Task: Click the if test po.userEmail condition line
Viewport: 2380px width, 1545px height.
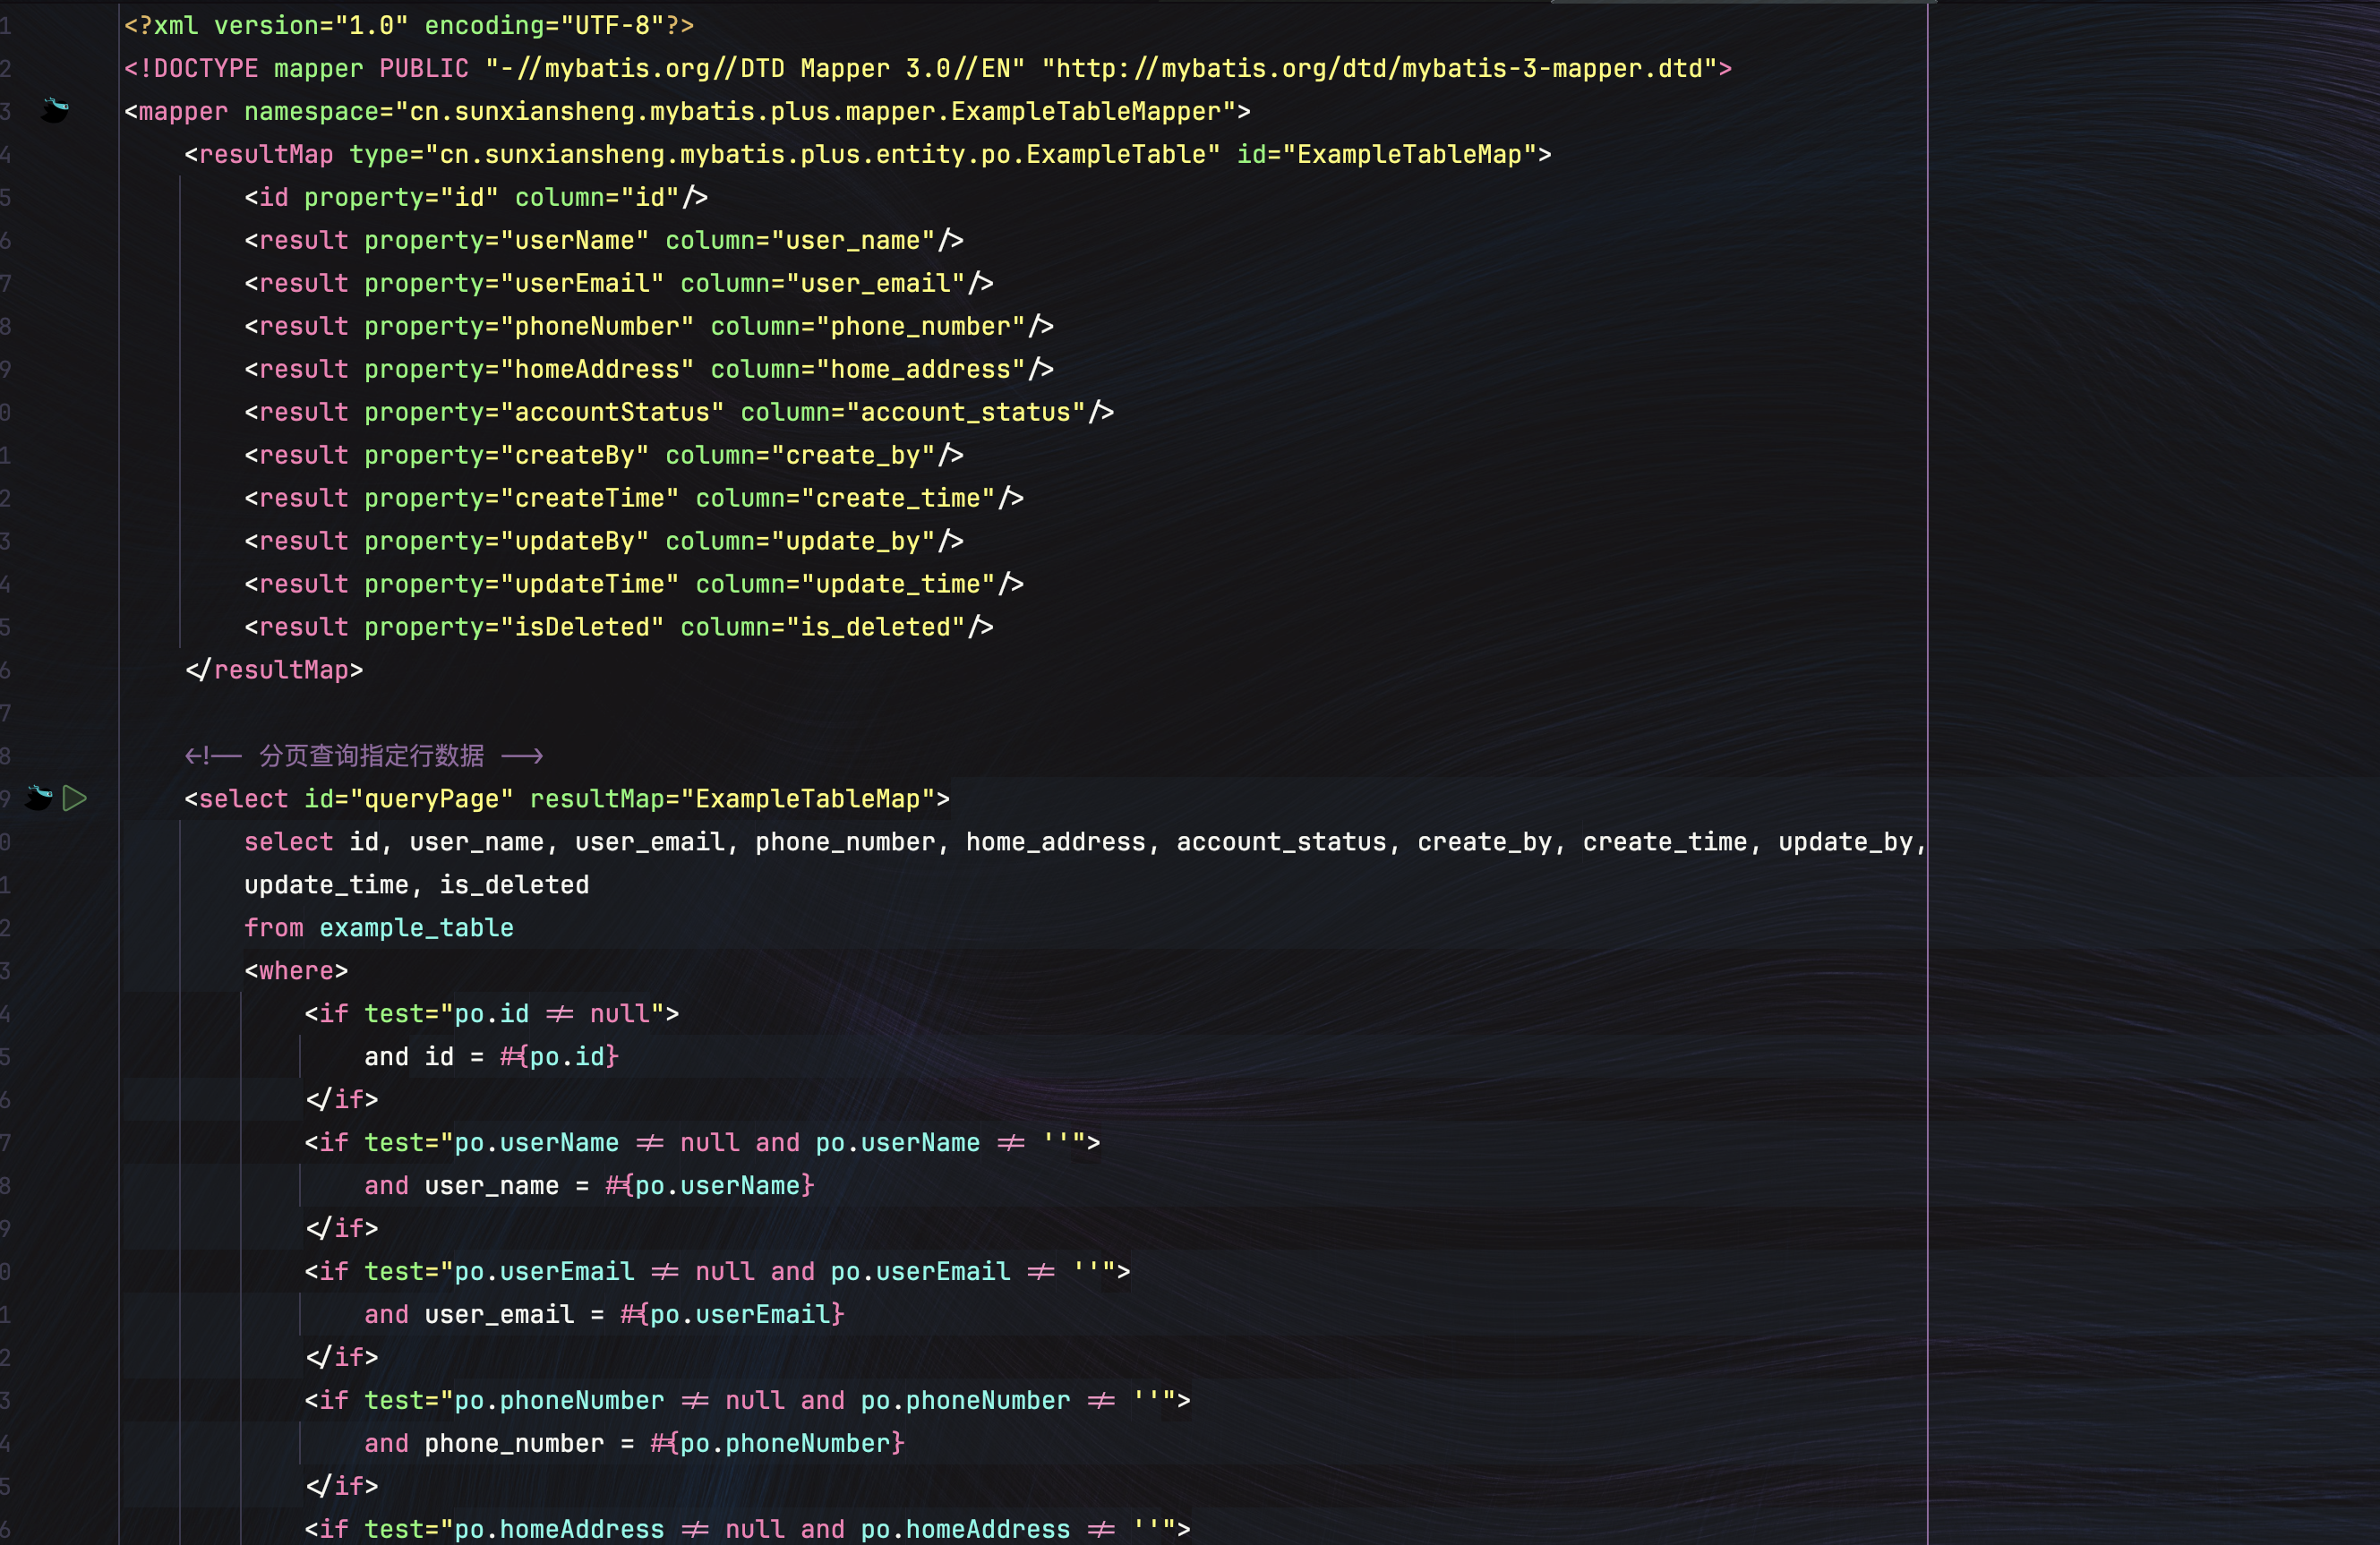Action: point(717,1271)
